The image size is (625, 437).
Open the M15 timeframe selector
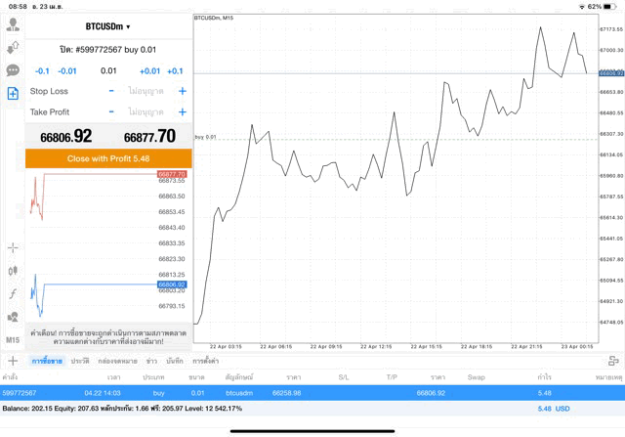pos(13,339)
